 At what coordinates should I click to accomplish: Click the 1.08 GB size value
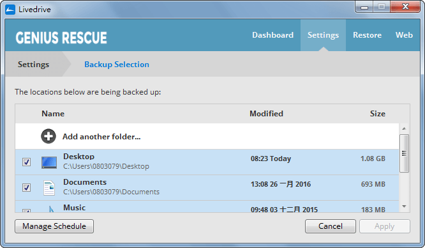[373, 159]
